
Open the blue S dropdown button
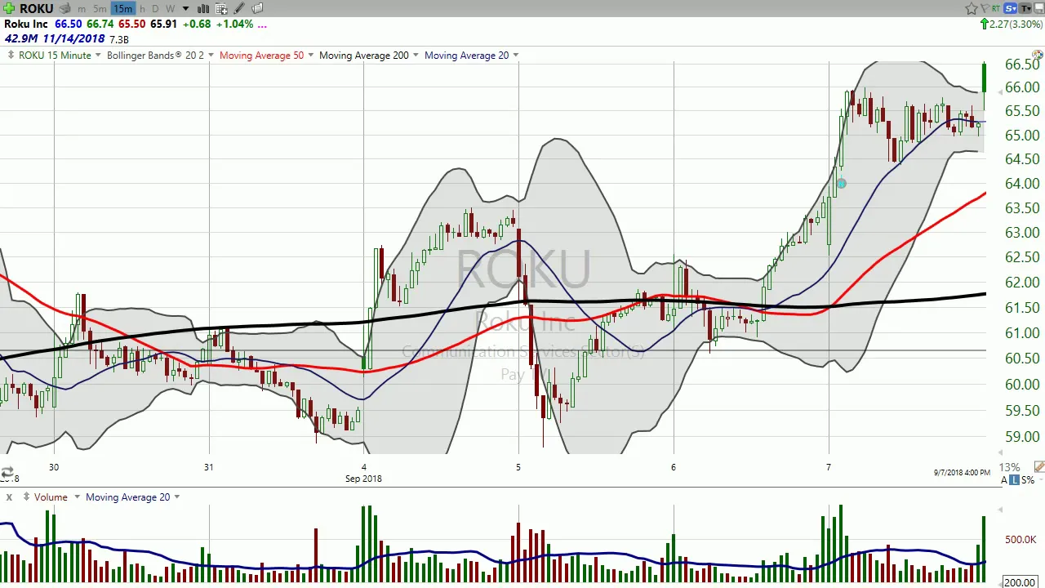point(1011,8)
